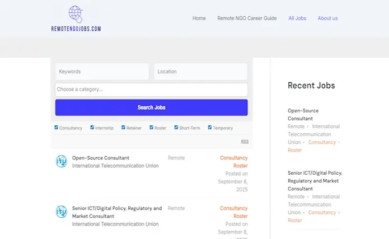Uncheck the Internship filter checkbox
The height and width of the screenshot is (239, 389).
[x=92, y=128]
